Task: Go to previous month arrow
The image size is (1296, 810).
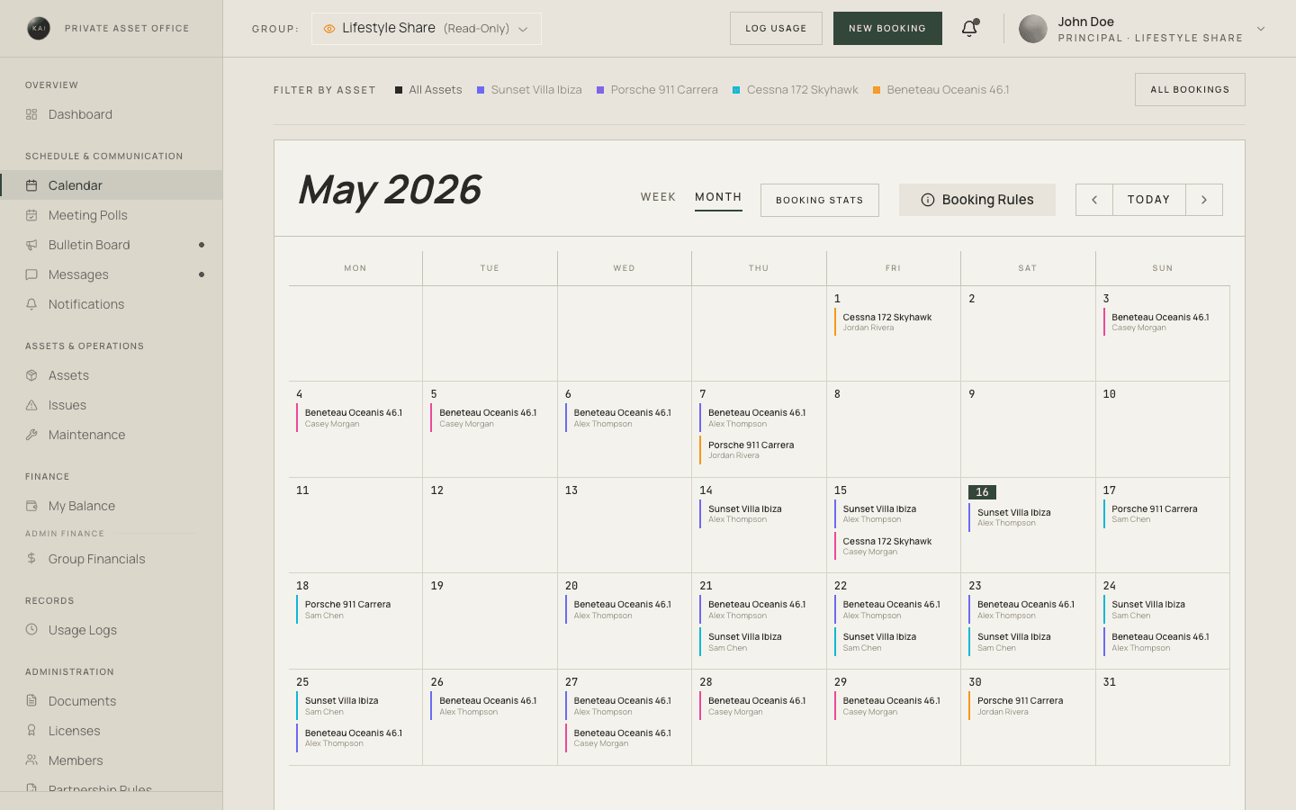Action: [x=1094, y=200]
